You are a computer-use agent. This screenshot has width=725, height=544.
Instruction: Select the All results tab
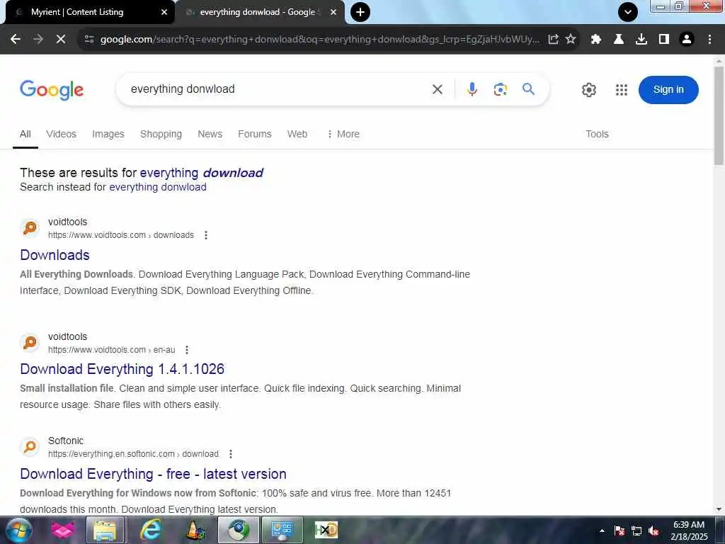(25, 134)
